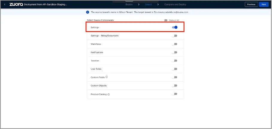Go to Compare and Deploy step

[x=175, y=4]
